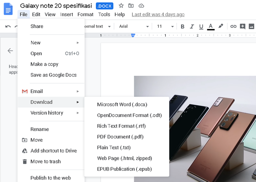This screenshot has height=182, width=256.
Task: Click the Galaxy Note phones image in document
Action: point(195,129)
